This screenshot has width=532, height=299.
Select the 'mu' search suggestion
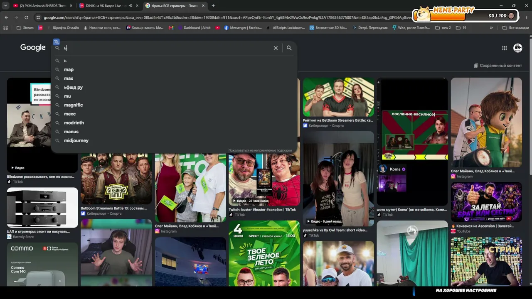pos(174,96)
